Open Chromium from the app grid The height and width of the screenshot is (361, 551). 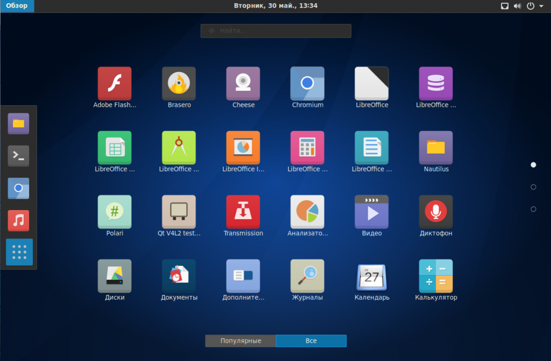pos(307,84)
